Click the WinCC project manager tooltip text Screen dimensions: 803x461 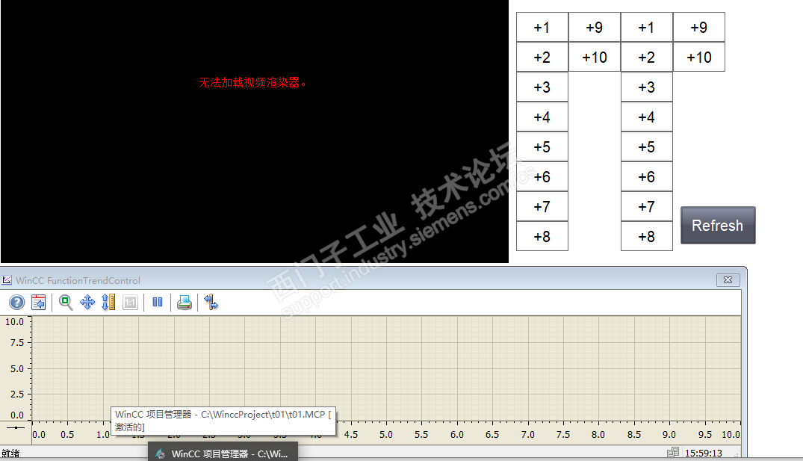click(223, 421)
